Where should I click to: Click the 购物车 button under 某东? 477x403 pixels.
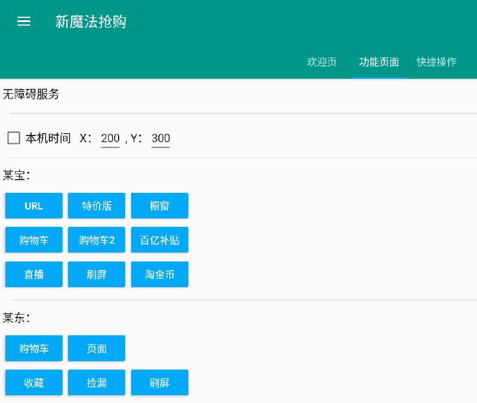tap(33, 348)
